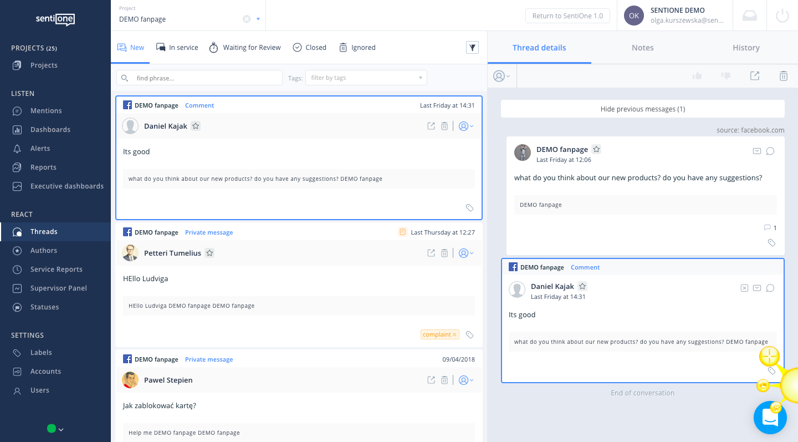
Task: Click the "source: facebook.com" text
Action: (750, 130)
